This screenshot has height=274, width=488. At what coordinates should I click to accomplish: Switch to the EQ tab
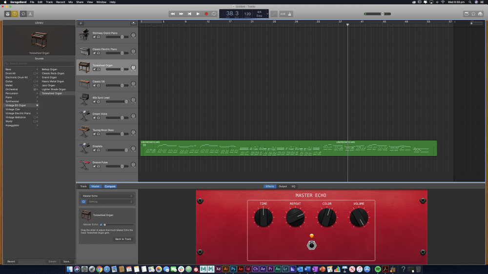point(293,186)
